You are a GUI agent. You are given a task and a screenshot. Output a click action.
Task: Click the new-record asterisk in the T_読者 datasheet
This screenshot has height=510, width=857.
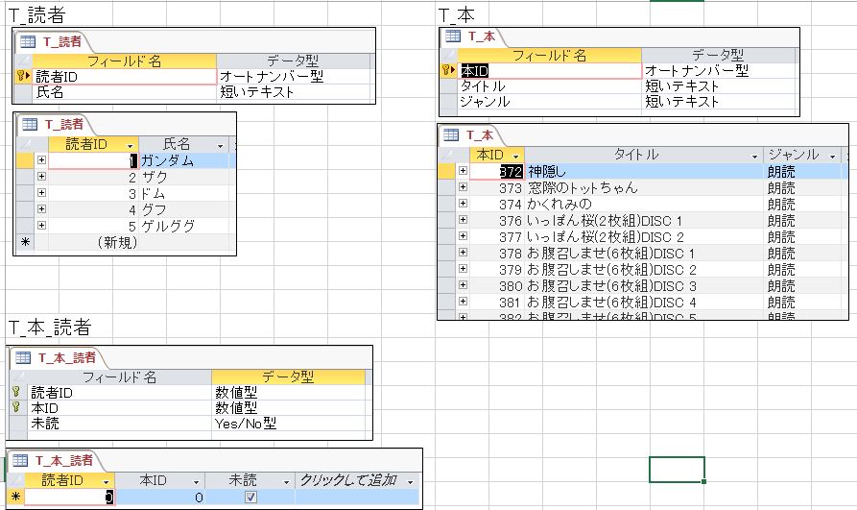point(25,243)
